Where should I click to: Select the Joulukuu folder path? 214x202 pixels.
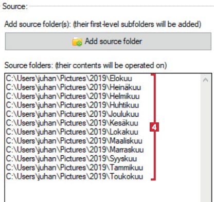(x=73, y=114)
